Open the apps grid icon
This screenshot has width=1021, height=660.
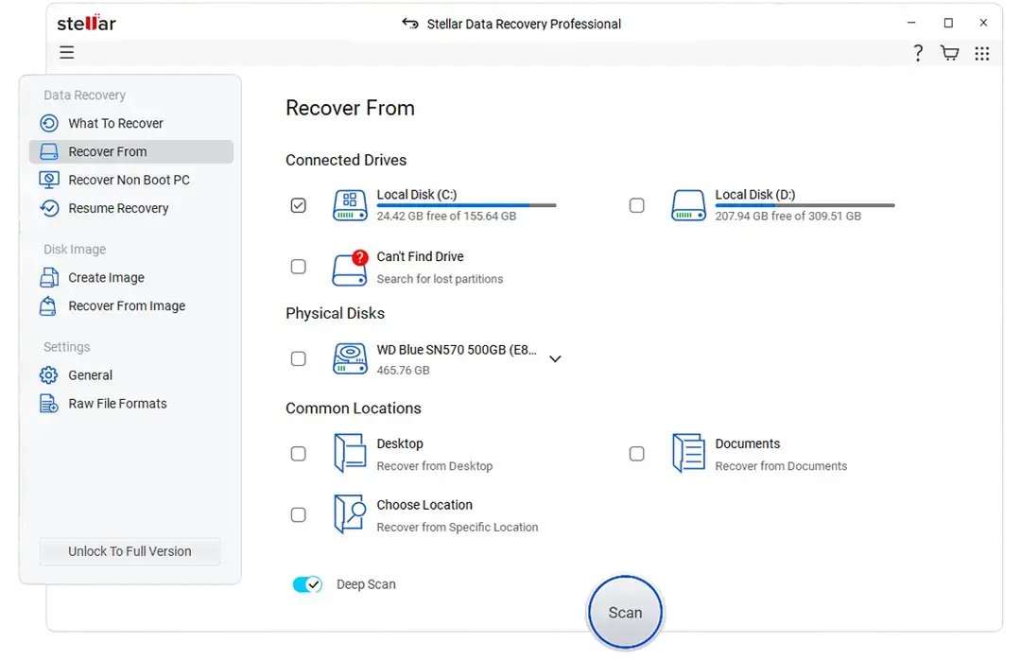click(982, 53)
